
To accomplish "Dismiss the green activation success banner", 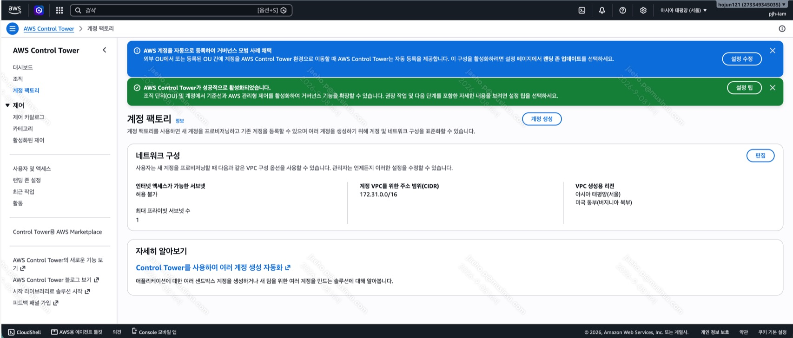I will [x=773, y=88].
